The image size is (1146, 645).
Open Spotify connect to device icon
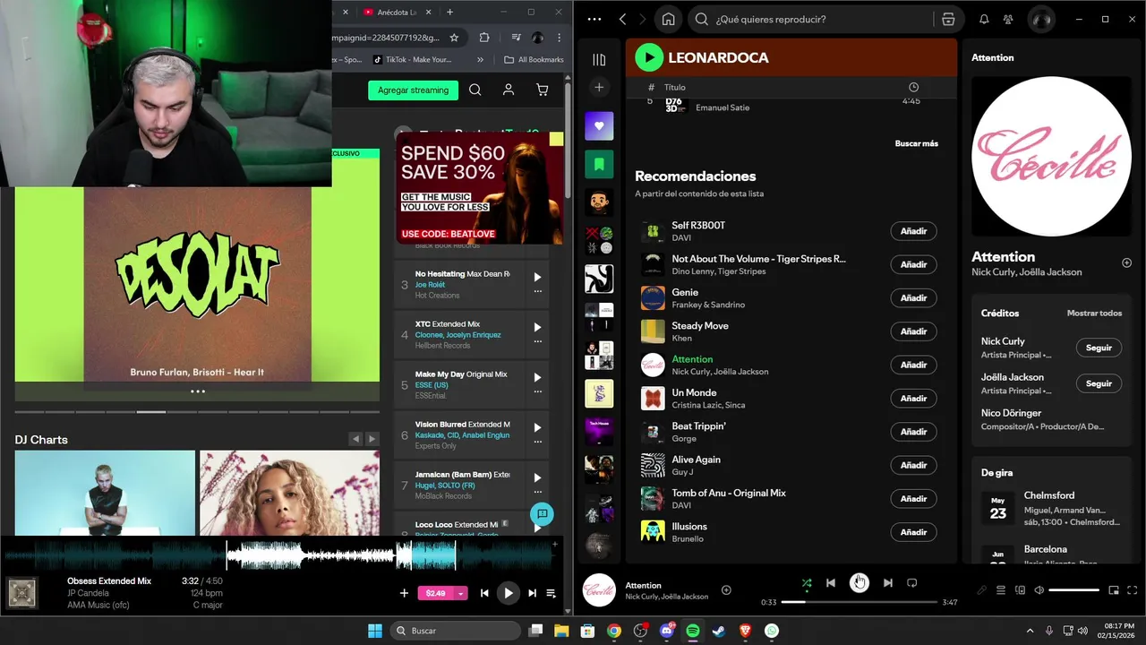click(x=1020, y=590)
